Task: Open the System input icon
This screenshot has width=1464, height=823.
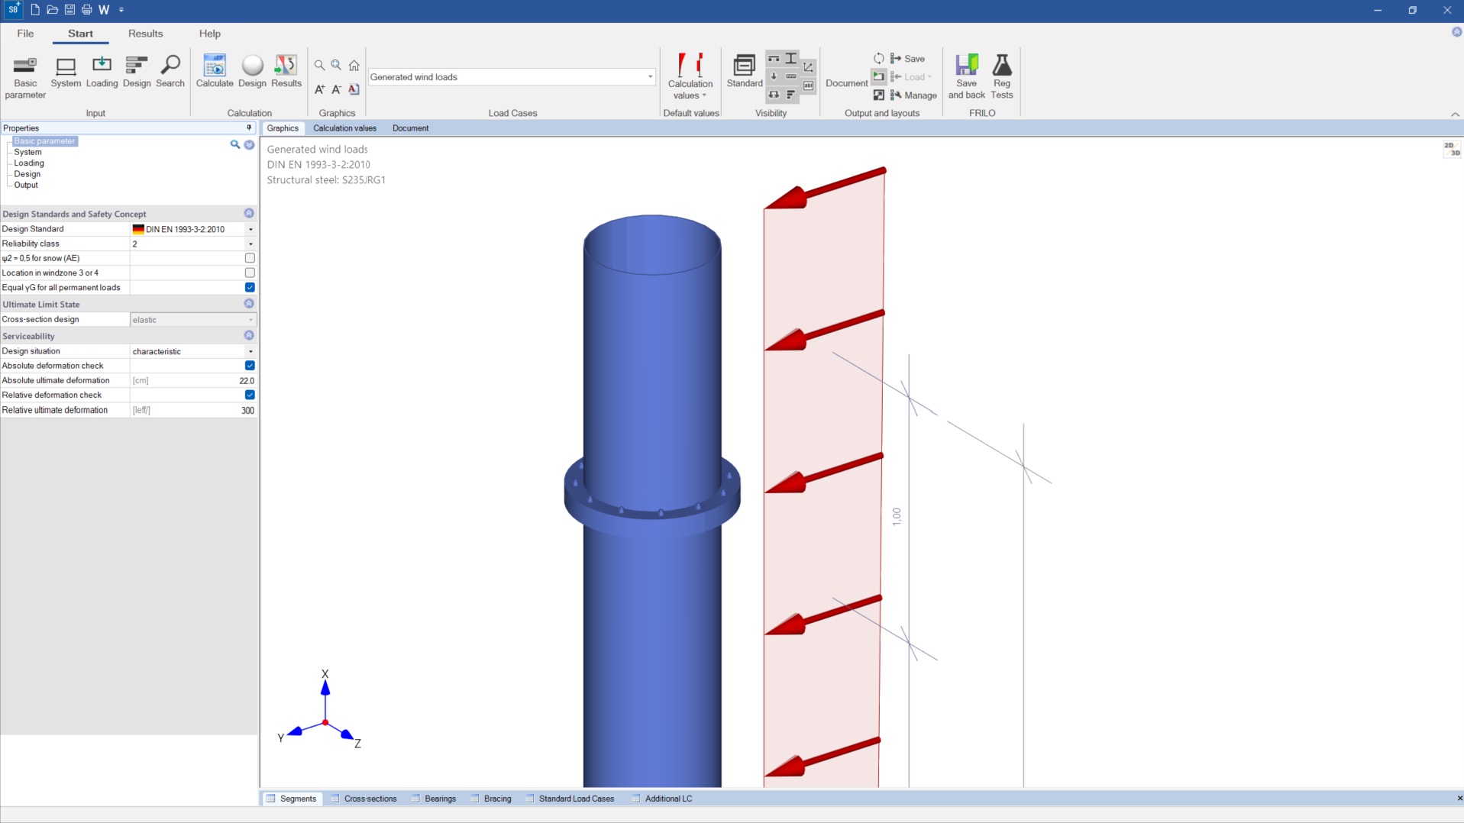Action: tap(66, 73)
